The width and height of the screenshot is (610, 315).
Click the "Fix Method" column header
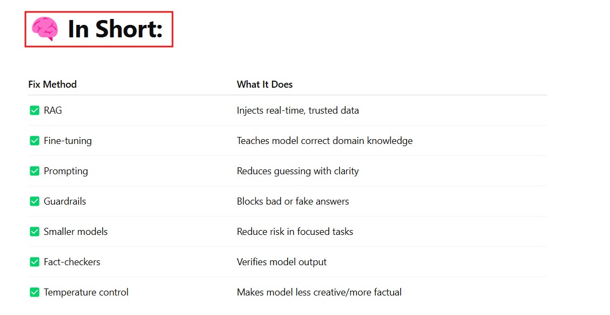[x=52, y=84]
